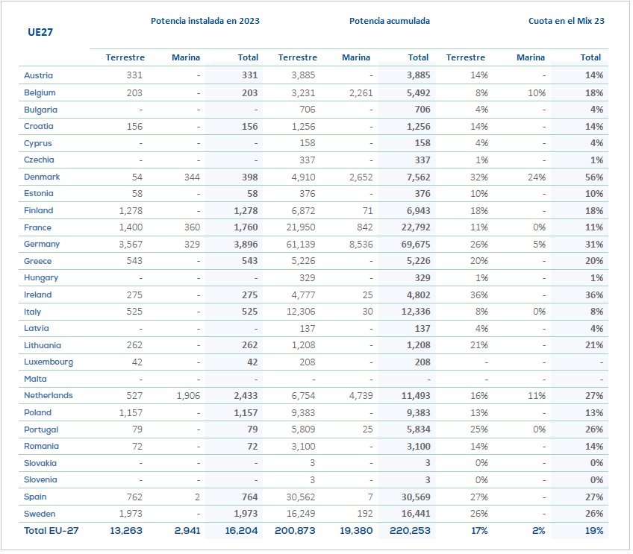
Task: Click the 220,253 EU-27 accumulated total
Action: point(410,531)
